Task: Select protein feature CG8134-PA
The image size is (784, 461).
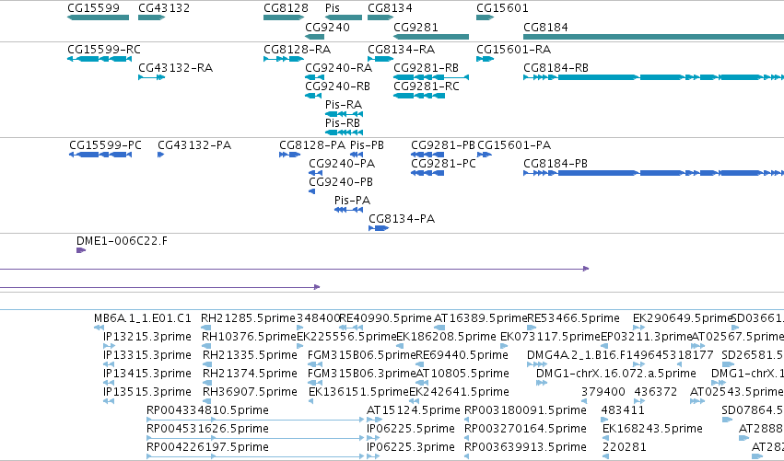Action: (379, 229)
